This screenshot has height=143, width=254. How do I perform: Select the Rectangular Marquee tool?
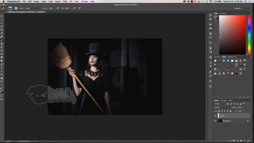pos(2,19)
